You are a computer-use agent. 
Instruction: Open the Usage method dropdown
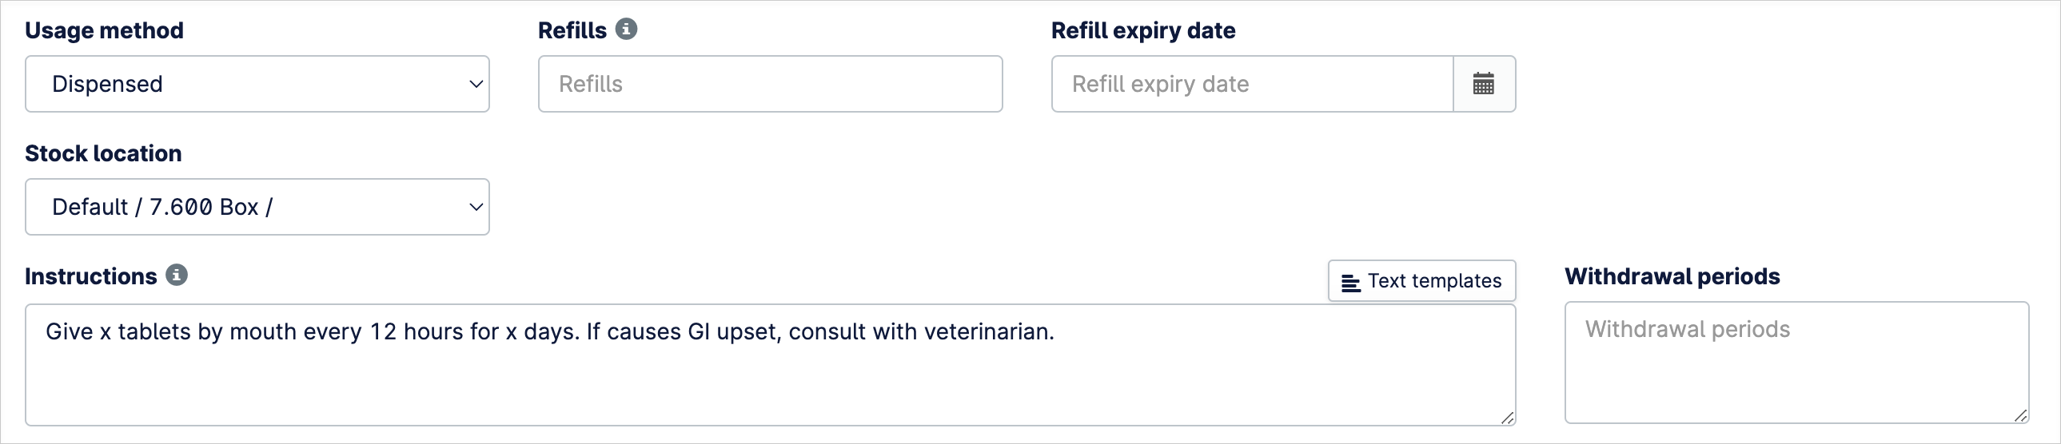257,84
